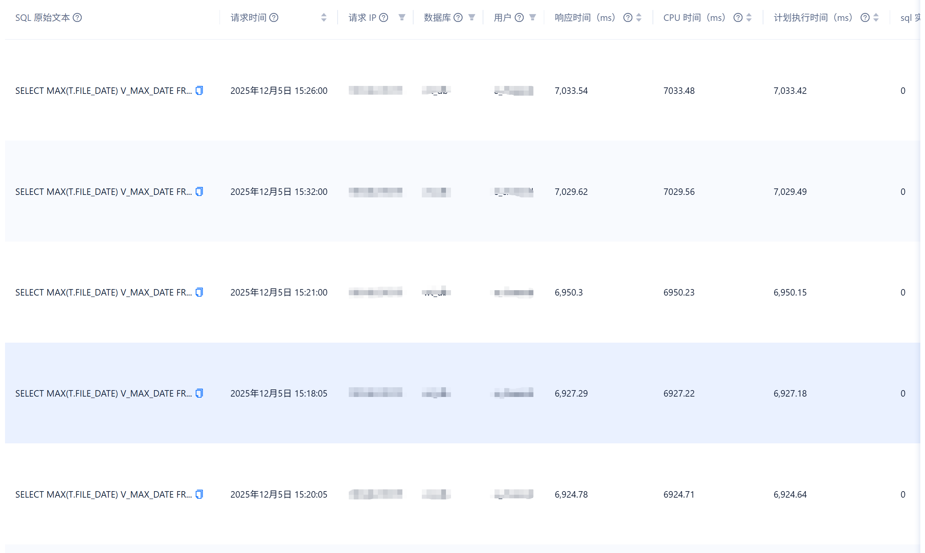Click help icon beside CPU 时间 header
The image size is (925, 553).
pyautogui.click(x=738, y=18)
